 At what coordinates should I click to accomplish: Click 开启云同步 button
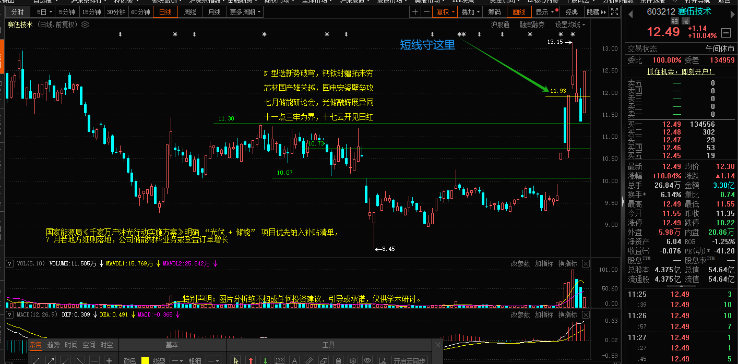point(410,360)
